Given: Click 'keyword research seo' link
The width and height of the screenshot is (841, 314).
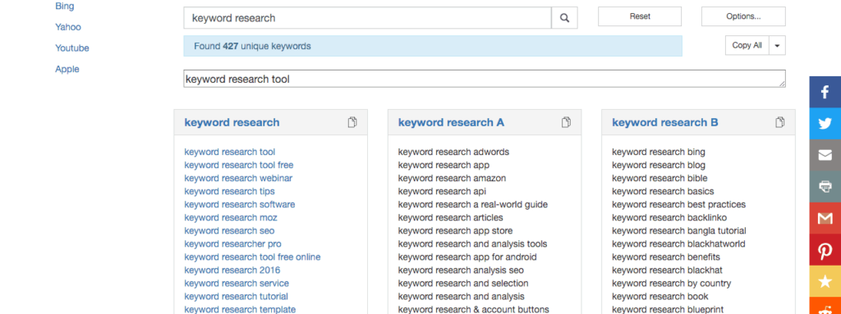Looking at the screenshot, I should 230,230.
